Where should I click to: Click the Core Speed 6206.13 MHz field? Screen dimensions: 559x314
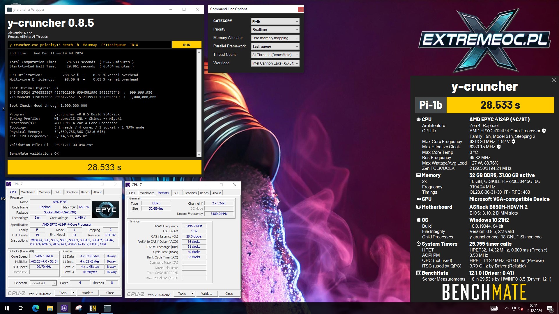tap(44, 256)
